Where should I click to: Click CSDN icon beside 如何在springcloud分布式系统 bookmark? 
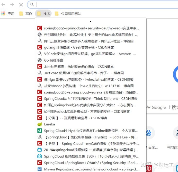tap(40, 105)
